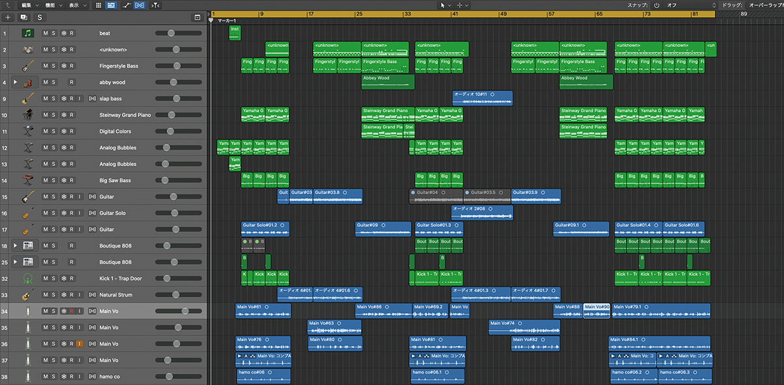Click the Steinway Grand Piano icon
This screenshot has height=385, width=784.
(27, 115)
